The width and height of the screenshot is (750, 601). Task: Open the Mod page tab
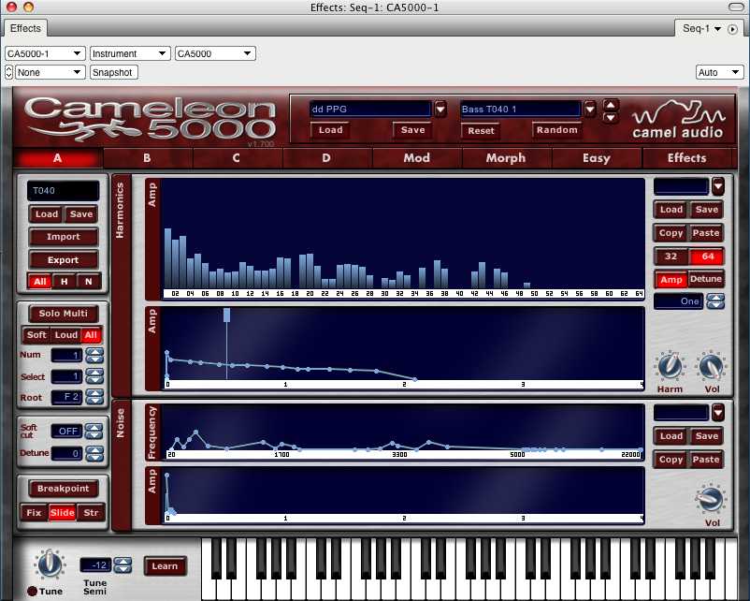point(416,158)
